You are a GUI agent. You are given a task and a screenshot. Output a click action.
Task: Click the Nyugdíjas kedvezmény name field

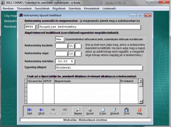tap(89, 27)
